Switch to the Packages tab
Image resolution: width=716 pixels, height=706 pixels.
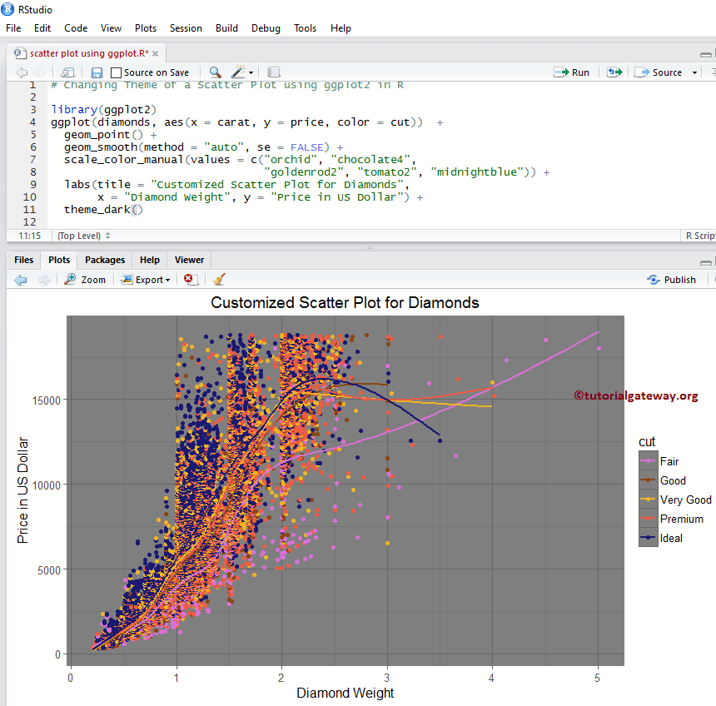tap(104, 260)
